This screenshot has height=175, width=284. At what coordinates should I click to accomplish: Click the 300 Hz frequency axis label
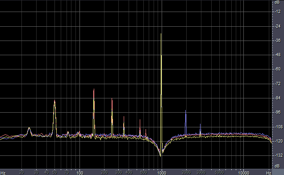(x=119, y=172)
